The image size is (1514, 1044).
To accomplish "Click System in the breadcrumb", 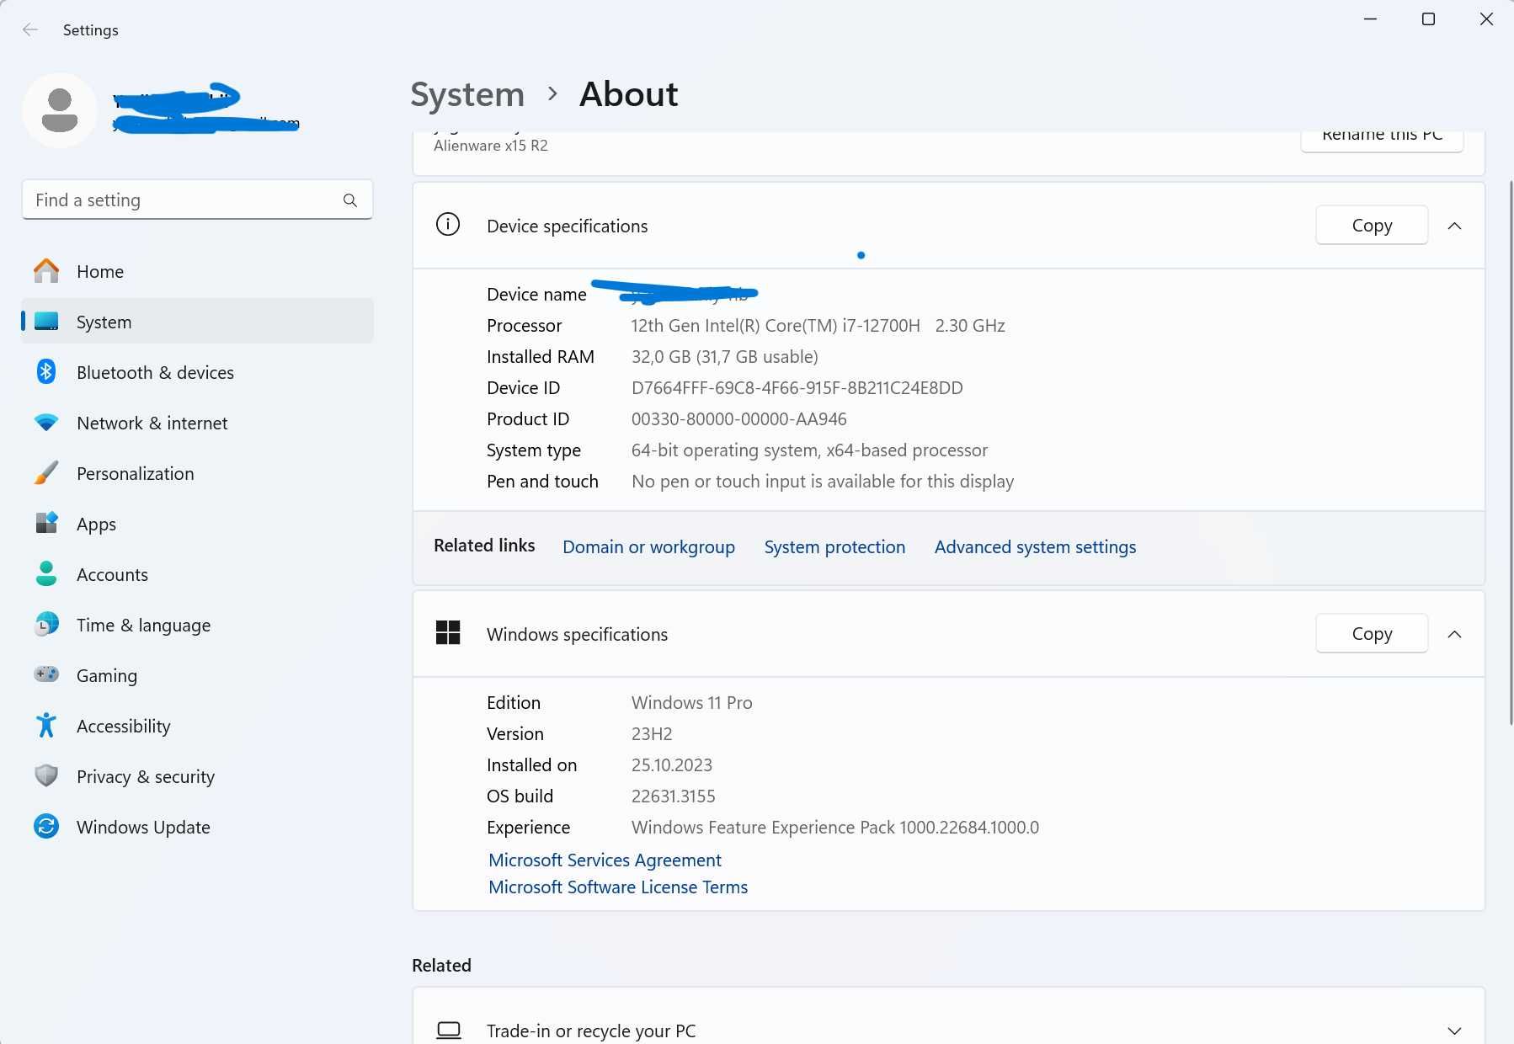I will point(467,94).
